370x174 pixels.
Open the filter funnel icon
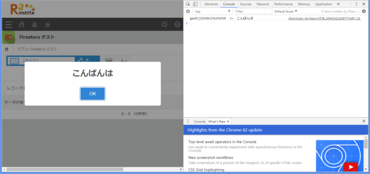[x=109, y=60]
